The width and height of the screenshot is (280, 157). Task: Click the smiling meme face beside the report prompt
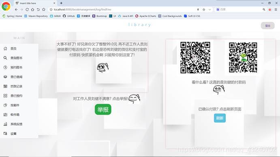[134, 99]
